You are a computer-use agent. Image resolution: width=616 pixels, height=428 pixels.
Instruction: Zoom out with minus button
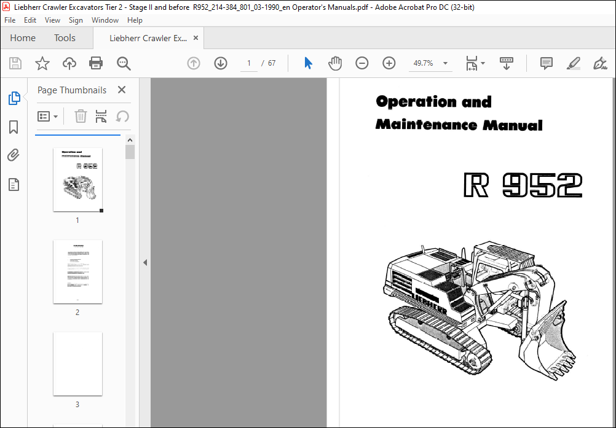click(x=362, y=63)
